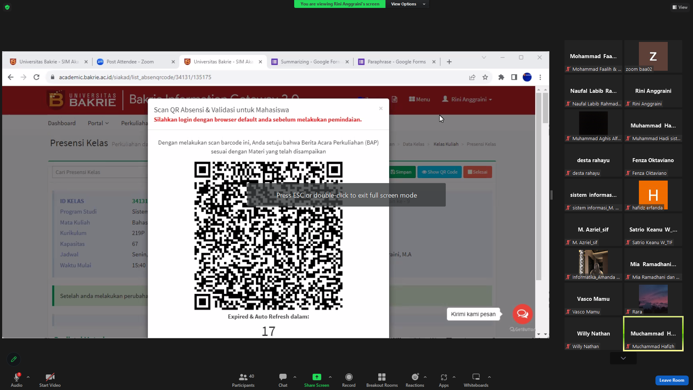Change the Zoom View layout
Image resolution: width=693 pixels, height=390 pixels.
coord(680,7)
